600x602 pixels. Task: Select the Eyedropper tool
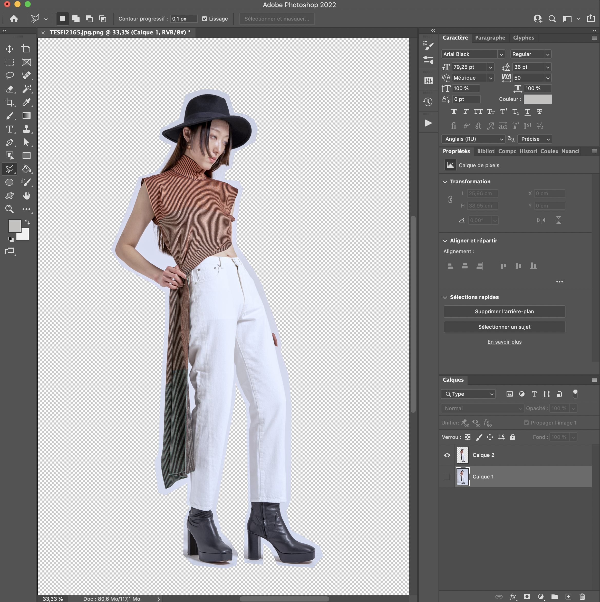(x=26, y=102)
